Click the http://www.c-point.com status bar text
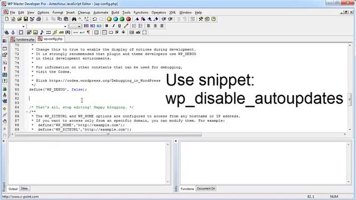Viewport: 356px width, 200px height. coord(21,197)
